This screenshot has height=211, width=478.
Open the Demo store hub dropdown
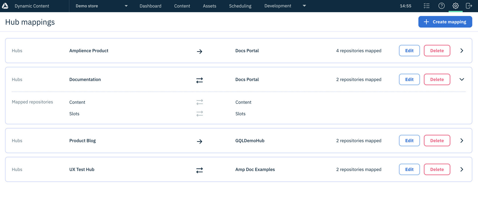(x=101, y=6)
